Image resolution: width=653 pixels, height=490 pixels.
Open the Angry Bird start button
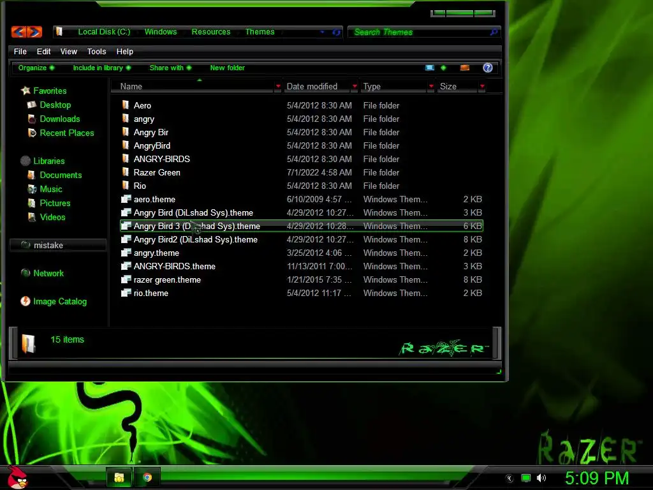(x=17, y=477)
